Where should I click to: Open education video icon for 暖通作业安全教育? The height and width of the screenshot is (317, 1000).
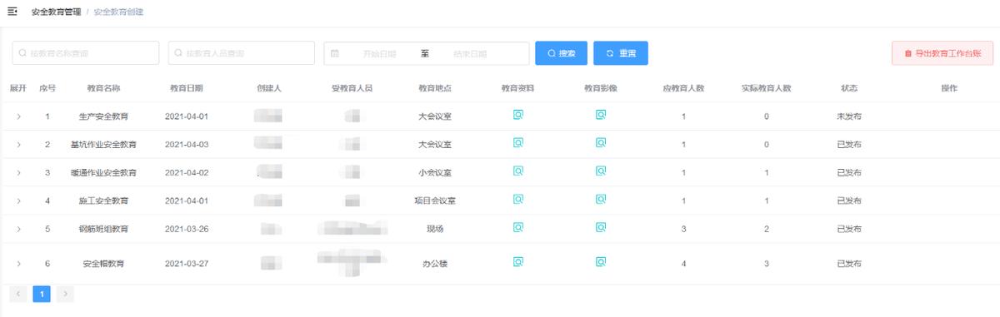click(x=600, y=171)
